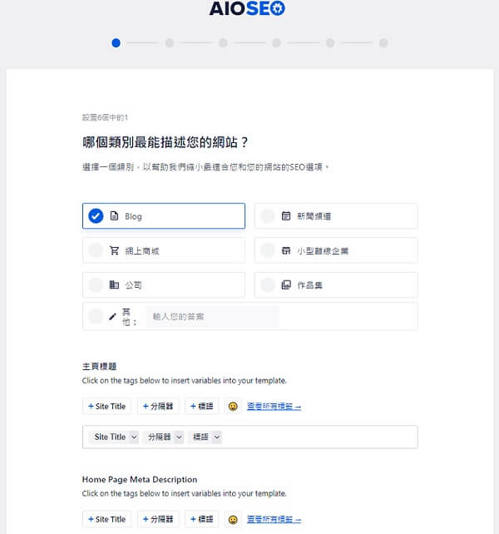
Task: Select the 網上商城 category radio
Action: pos(96,250)
